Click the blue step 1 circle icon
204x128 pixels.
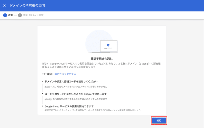click(5, 15)
